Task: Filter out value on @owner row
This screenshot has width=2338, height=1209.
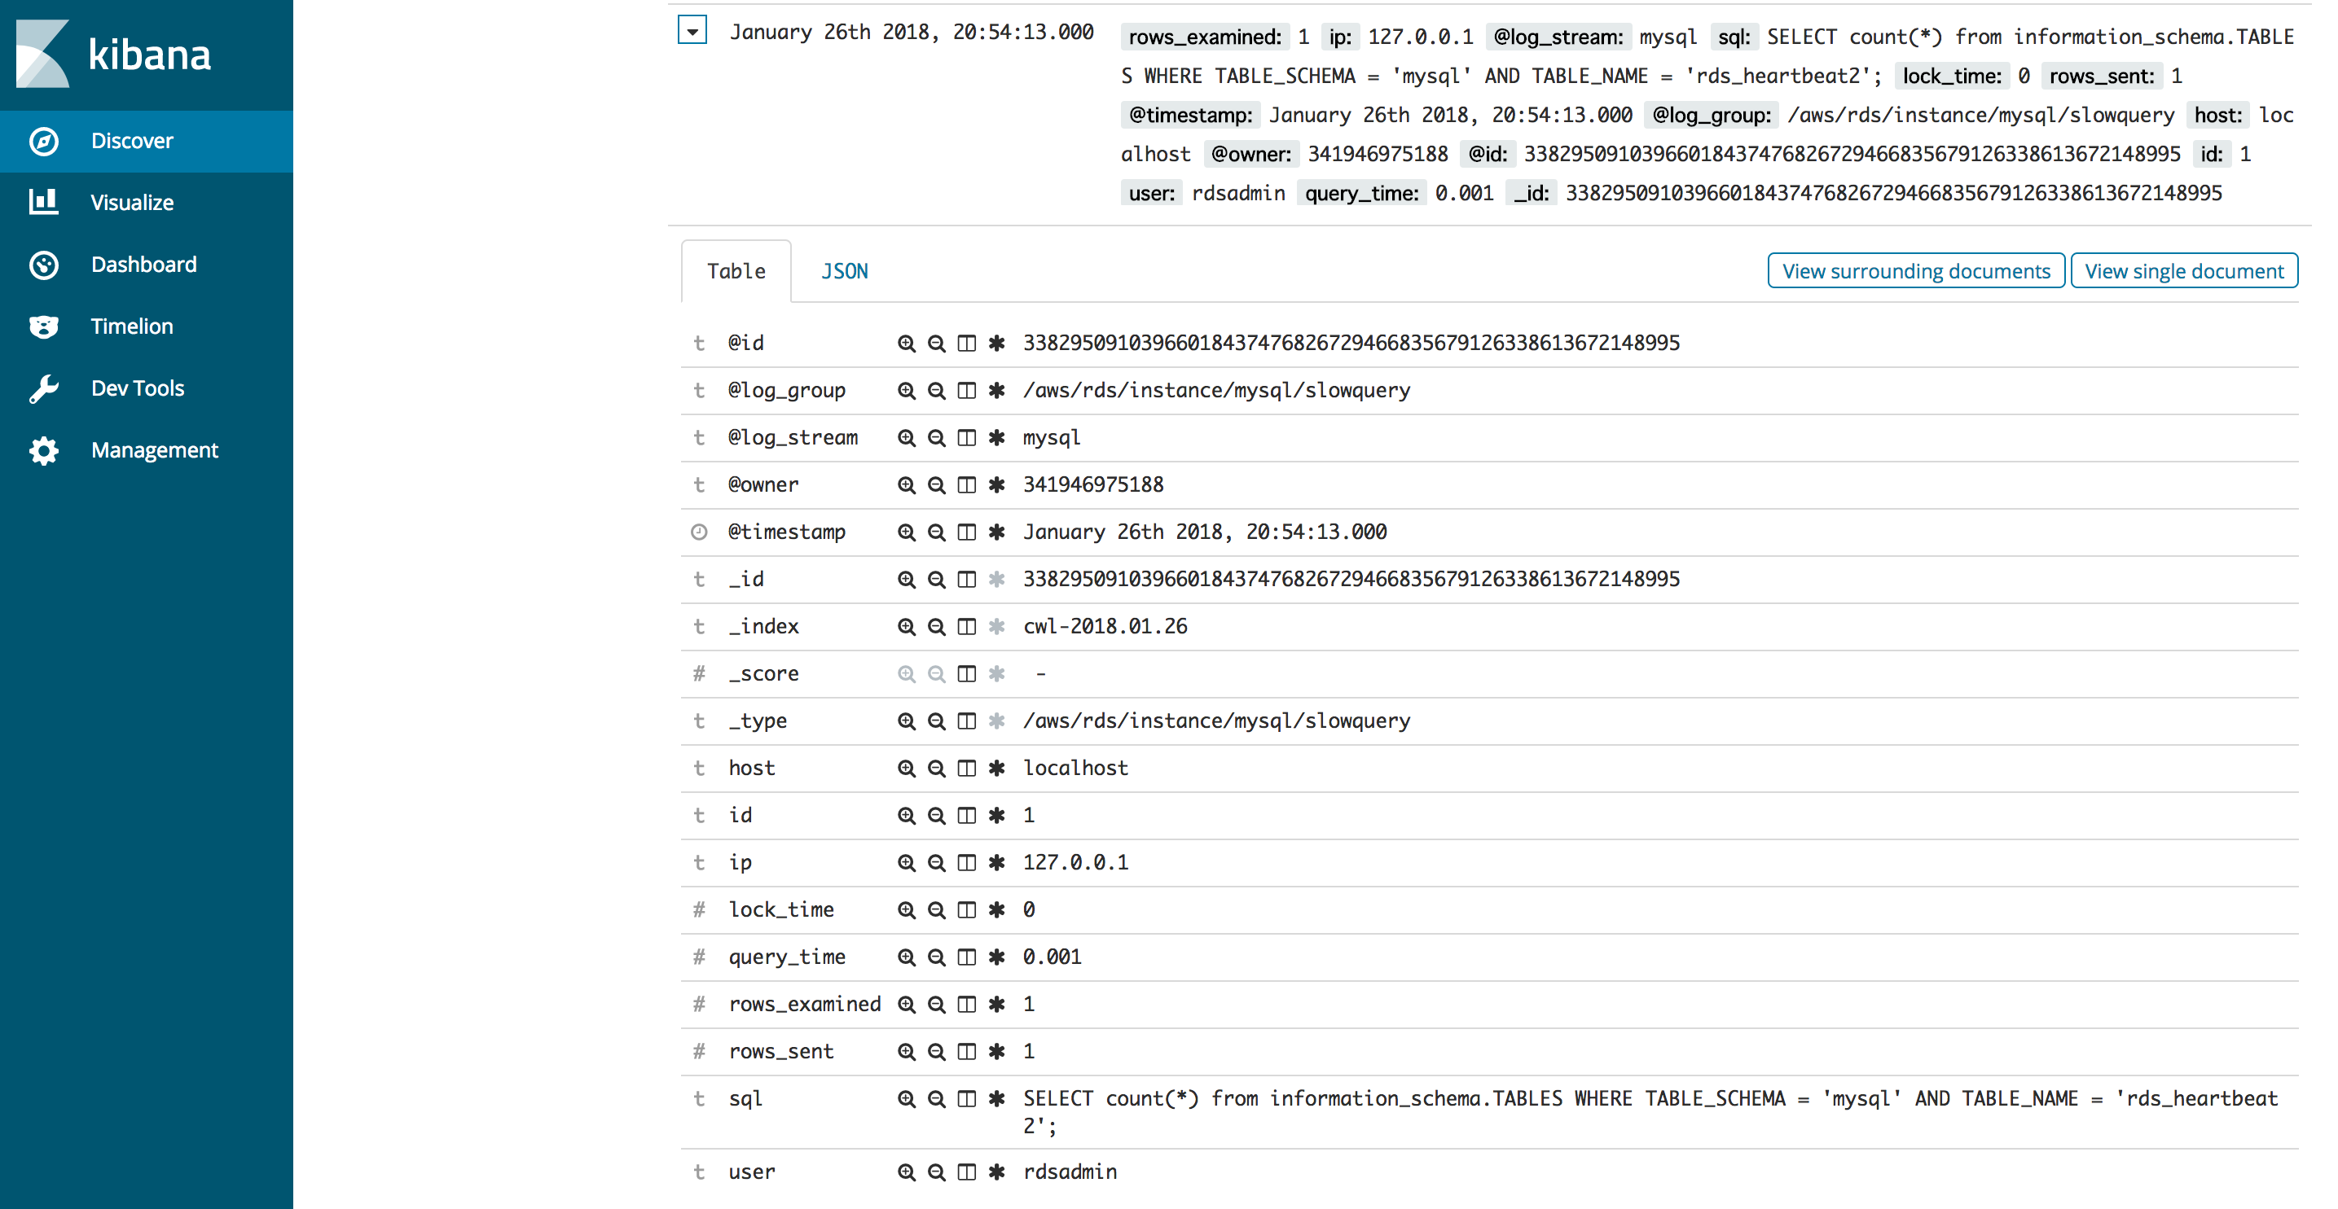Action: click(x=936, y=484)
